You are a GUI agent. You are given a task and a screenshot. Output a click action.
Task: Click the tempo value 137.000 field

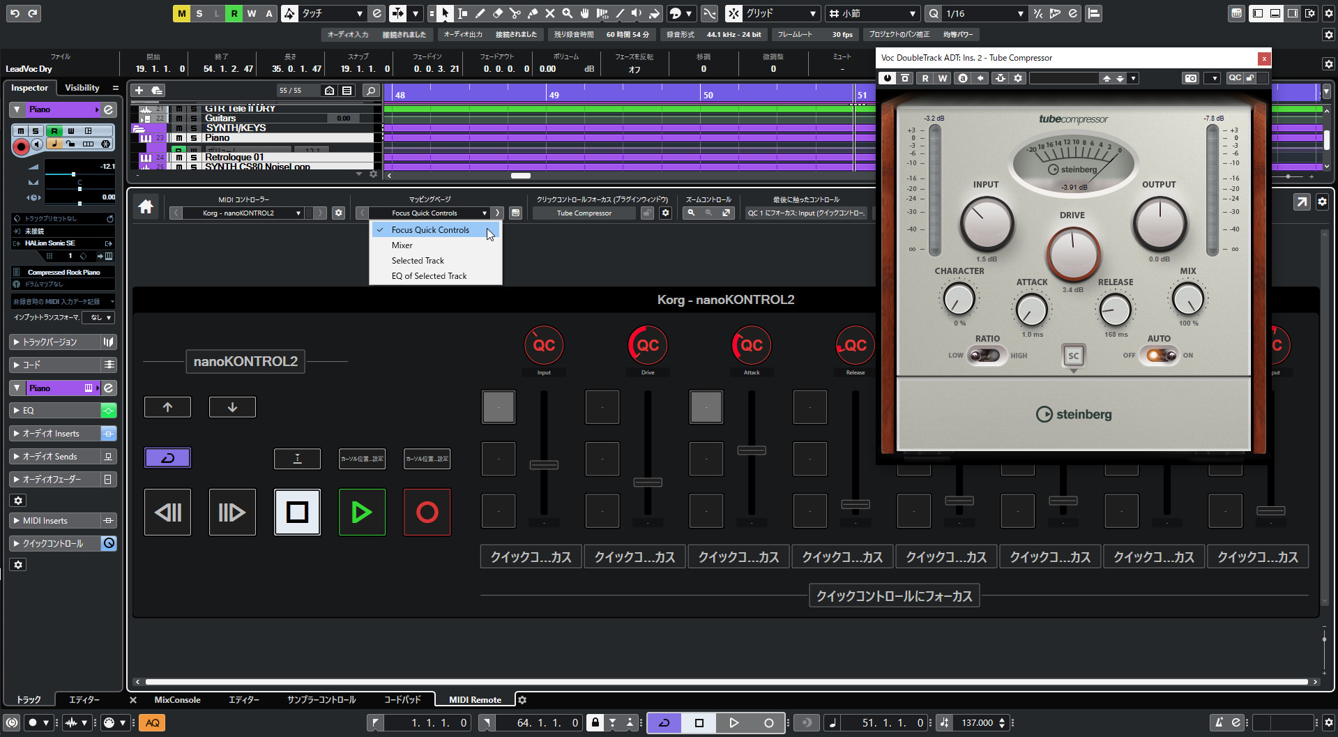point(980,723)
